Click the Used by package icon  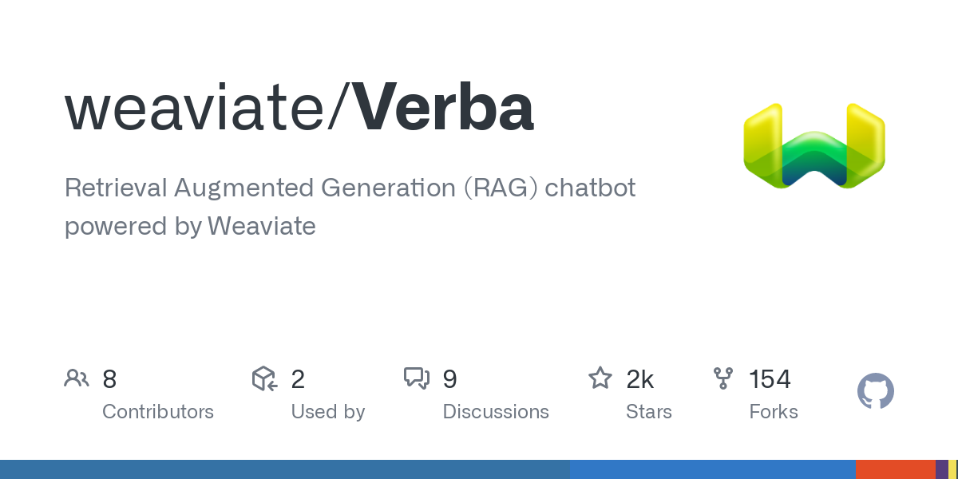[x=265, y=378]
